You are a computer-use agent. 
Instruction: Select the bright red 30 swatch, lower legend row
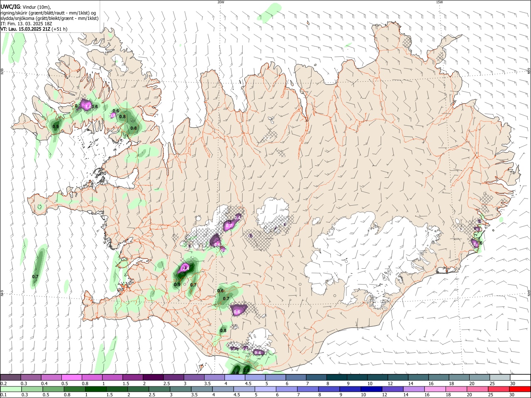[520, 389]
